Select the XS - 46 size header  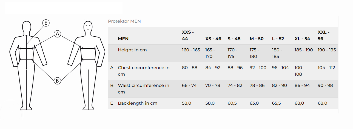coord(213,39)
